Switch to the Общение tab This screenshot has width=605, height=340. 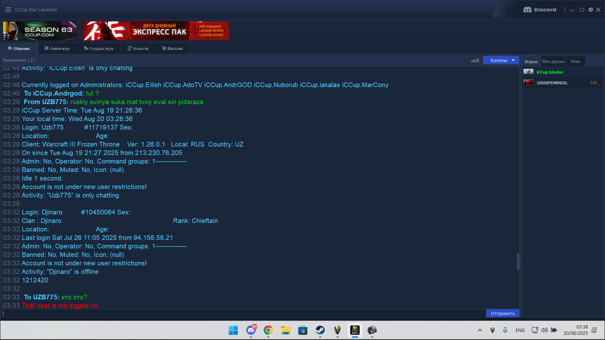[19, 49]
